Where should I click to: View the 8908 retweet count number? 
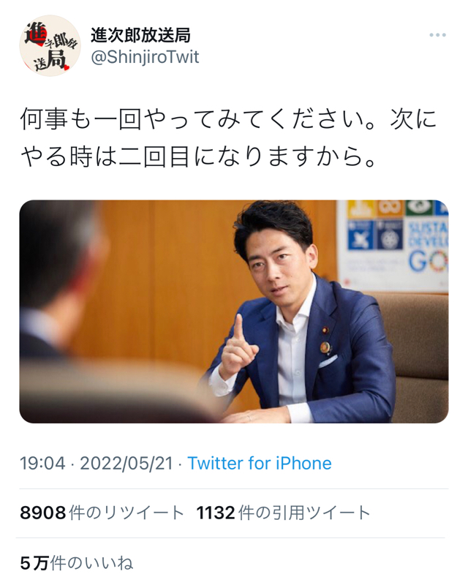[43, 513]
